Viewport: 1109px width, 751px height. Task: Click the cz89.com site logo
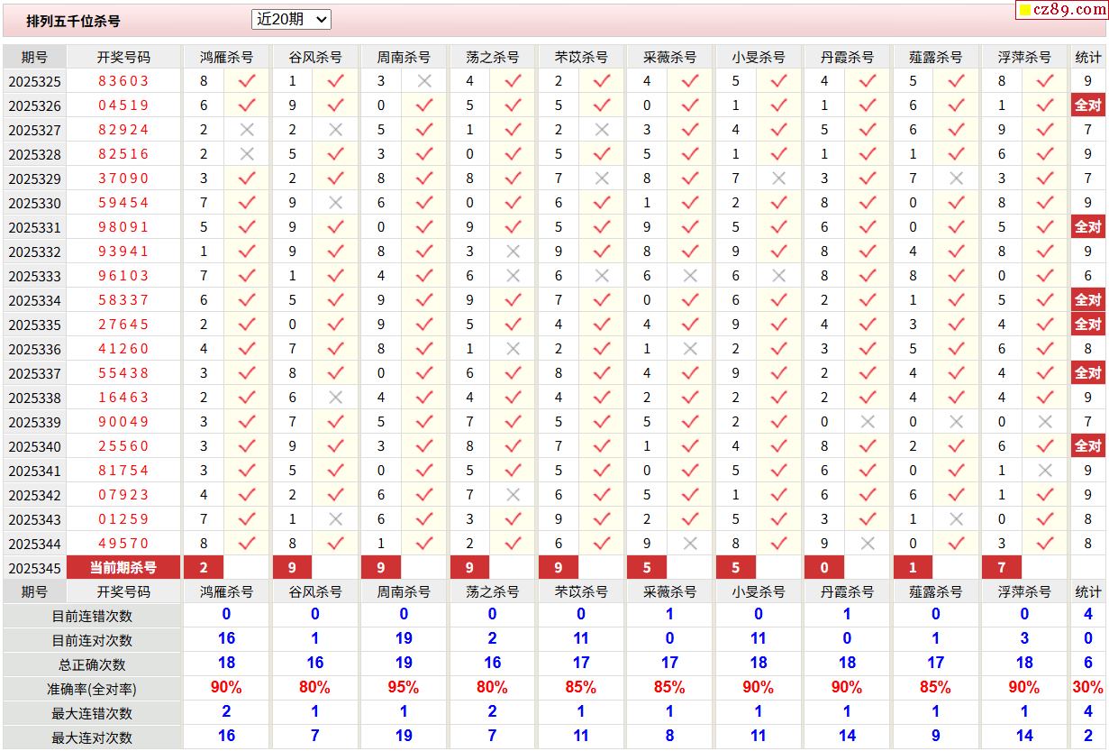1062,10
